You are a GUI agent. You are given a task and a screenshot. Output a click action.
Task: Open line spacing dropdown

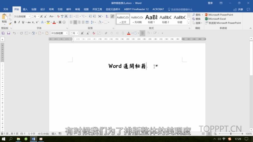(93, 22)
